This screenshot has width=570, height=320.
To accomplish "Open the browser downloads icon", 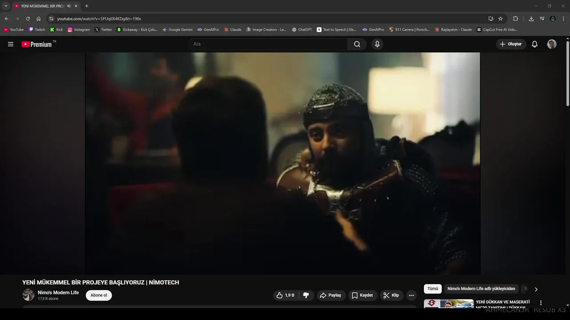I will (531, 19).
